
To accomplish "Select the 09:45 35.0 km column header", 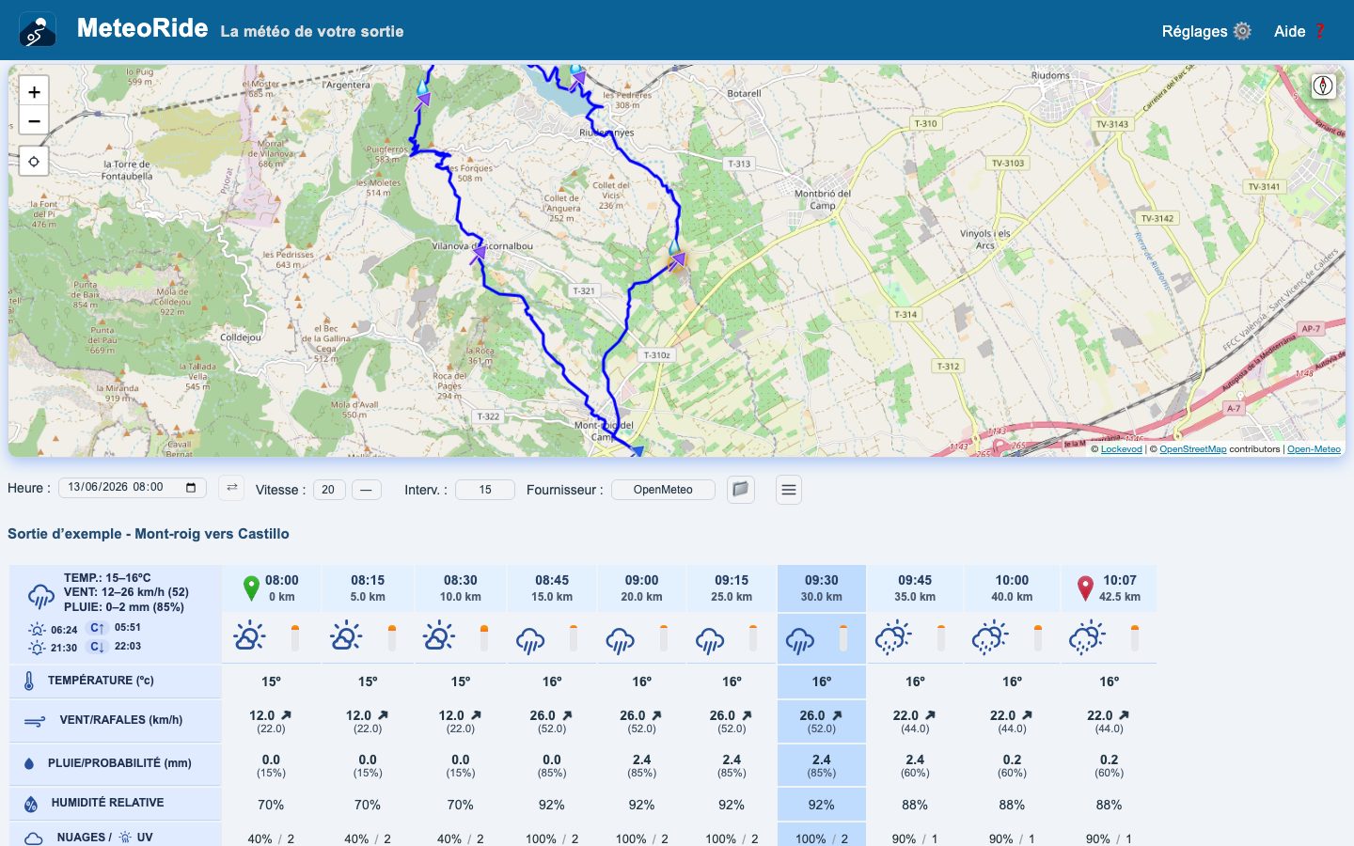I will coord(915,588).
